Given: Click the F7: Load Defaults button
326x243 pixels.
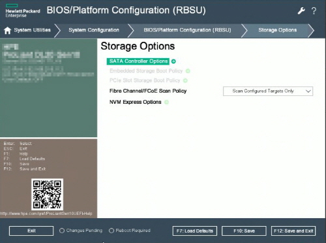Looking at the screenshot, I should [x=195, y=231].
